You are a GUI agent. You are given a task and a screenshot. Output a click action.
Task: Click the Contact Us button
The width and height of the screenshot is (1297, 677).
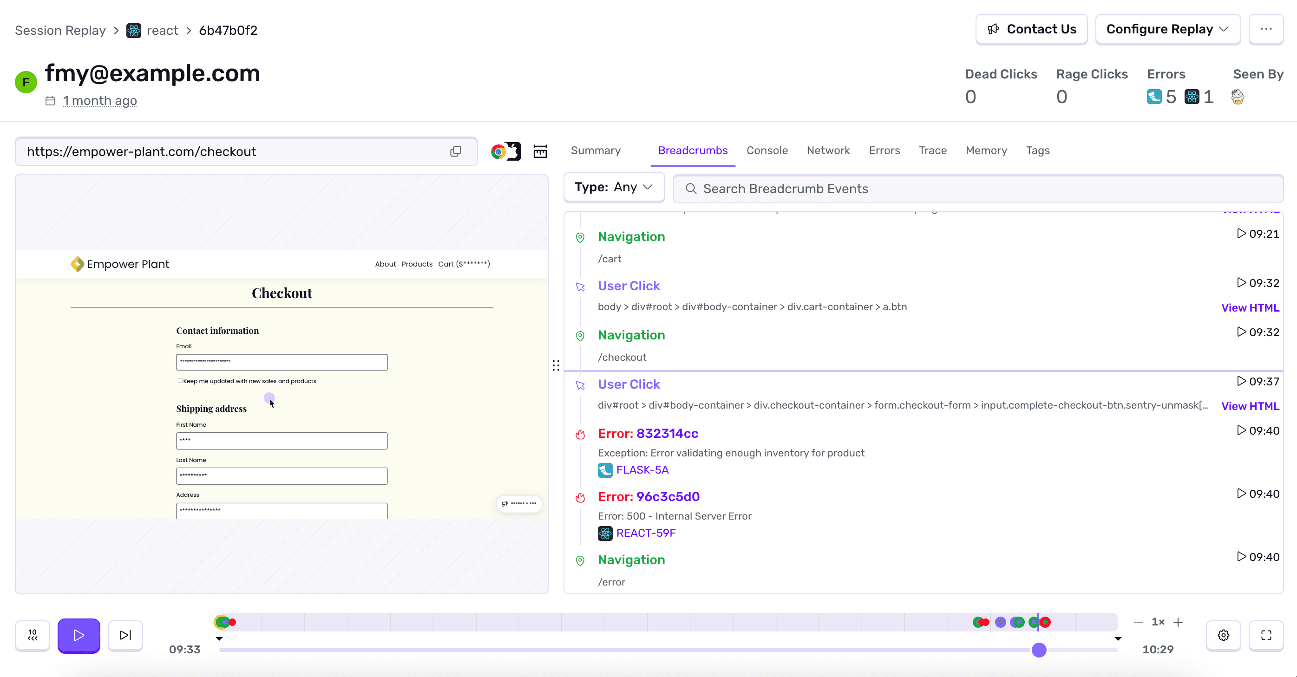[x=1031, y=29]
